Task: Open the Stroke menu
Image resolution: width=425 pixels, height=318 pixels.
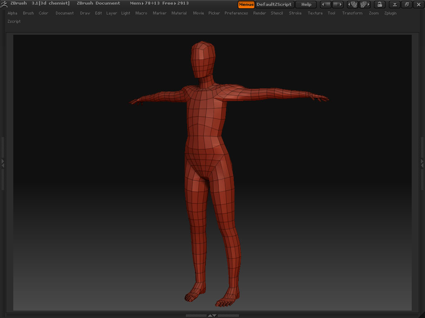Action: (x=295, y=13)
